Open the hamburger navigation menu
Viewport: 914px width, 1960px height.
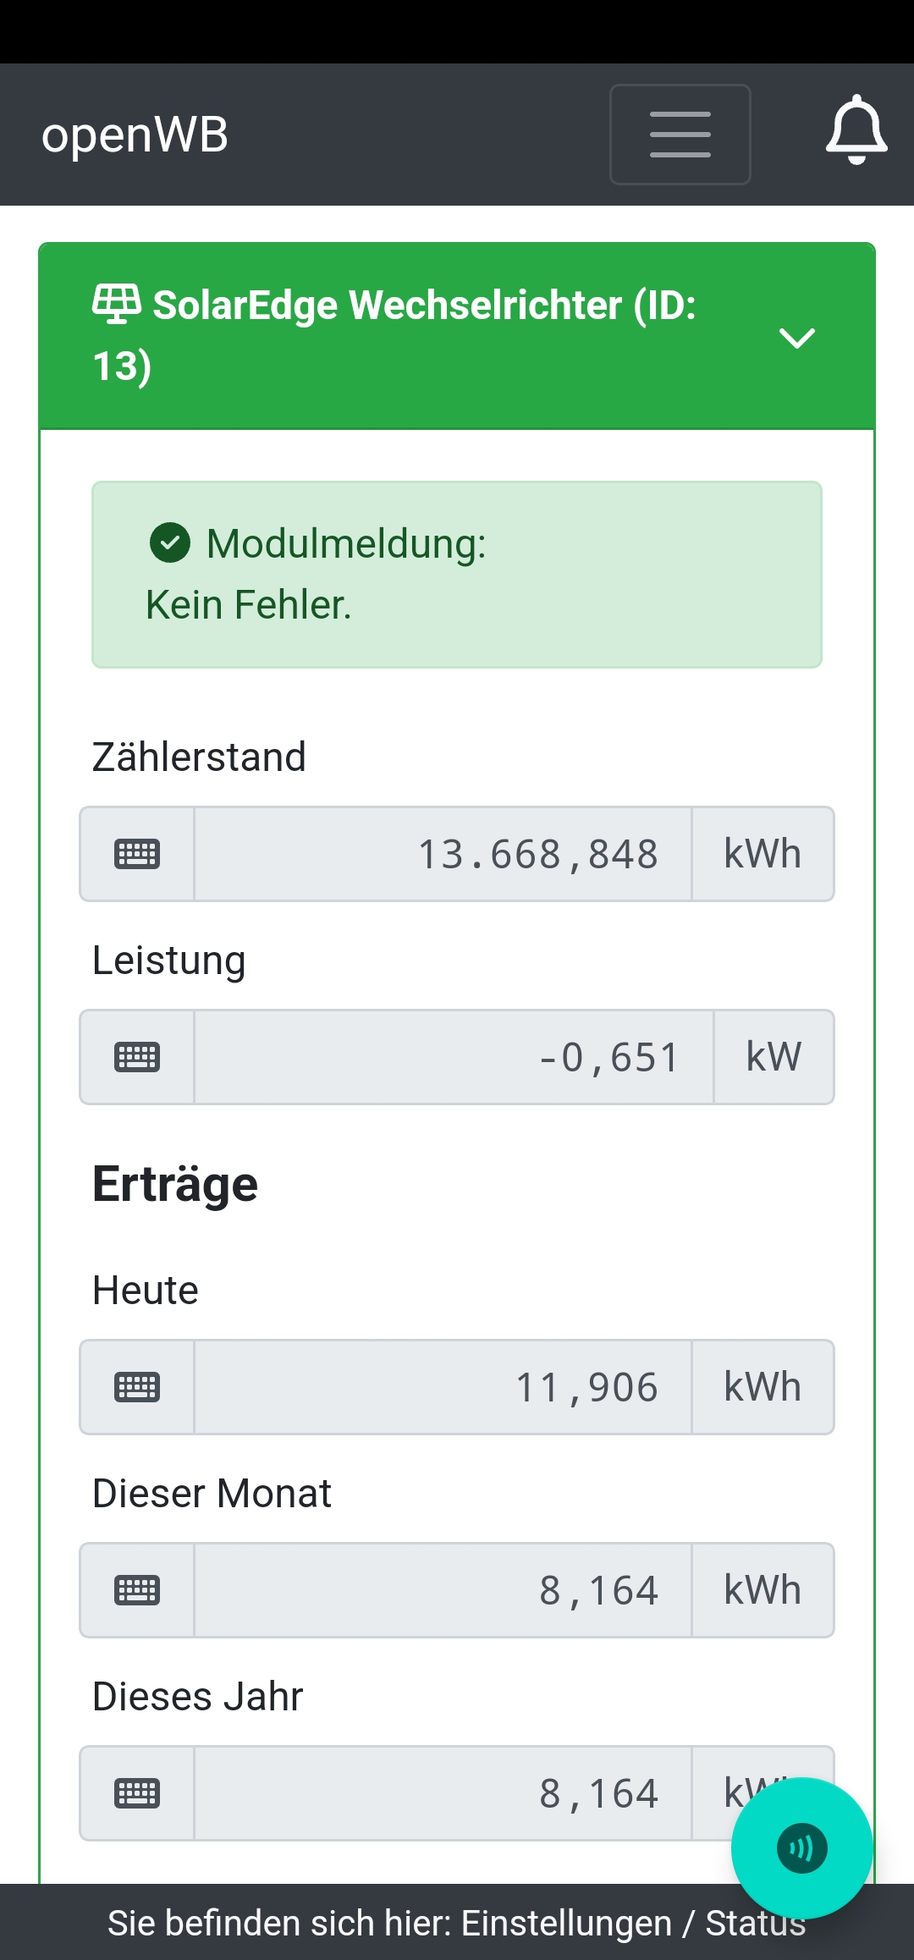680,135
